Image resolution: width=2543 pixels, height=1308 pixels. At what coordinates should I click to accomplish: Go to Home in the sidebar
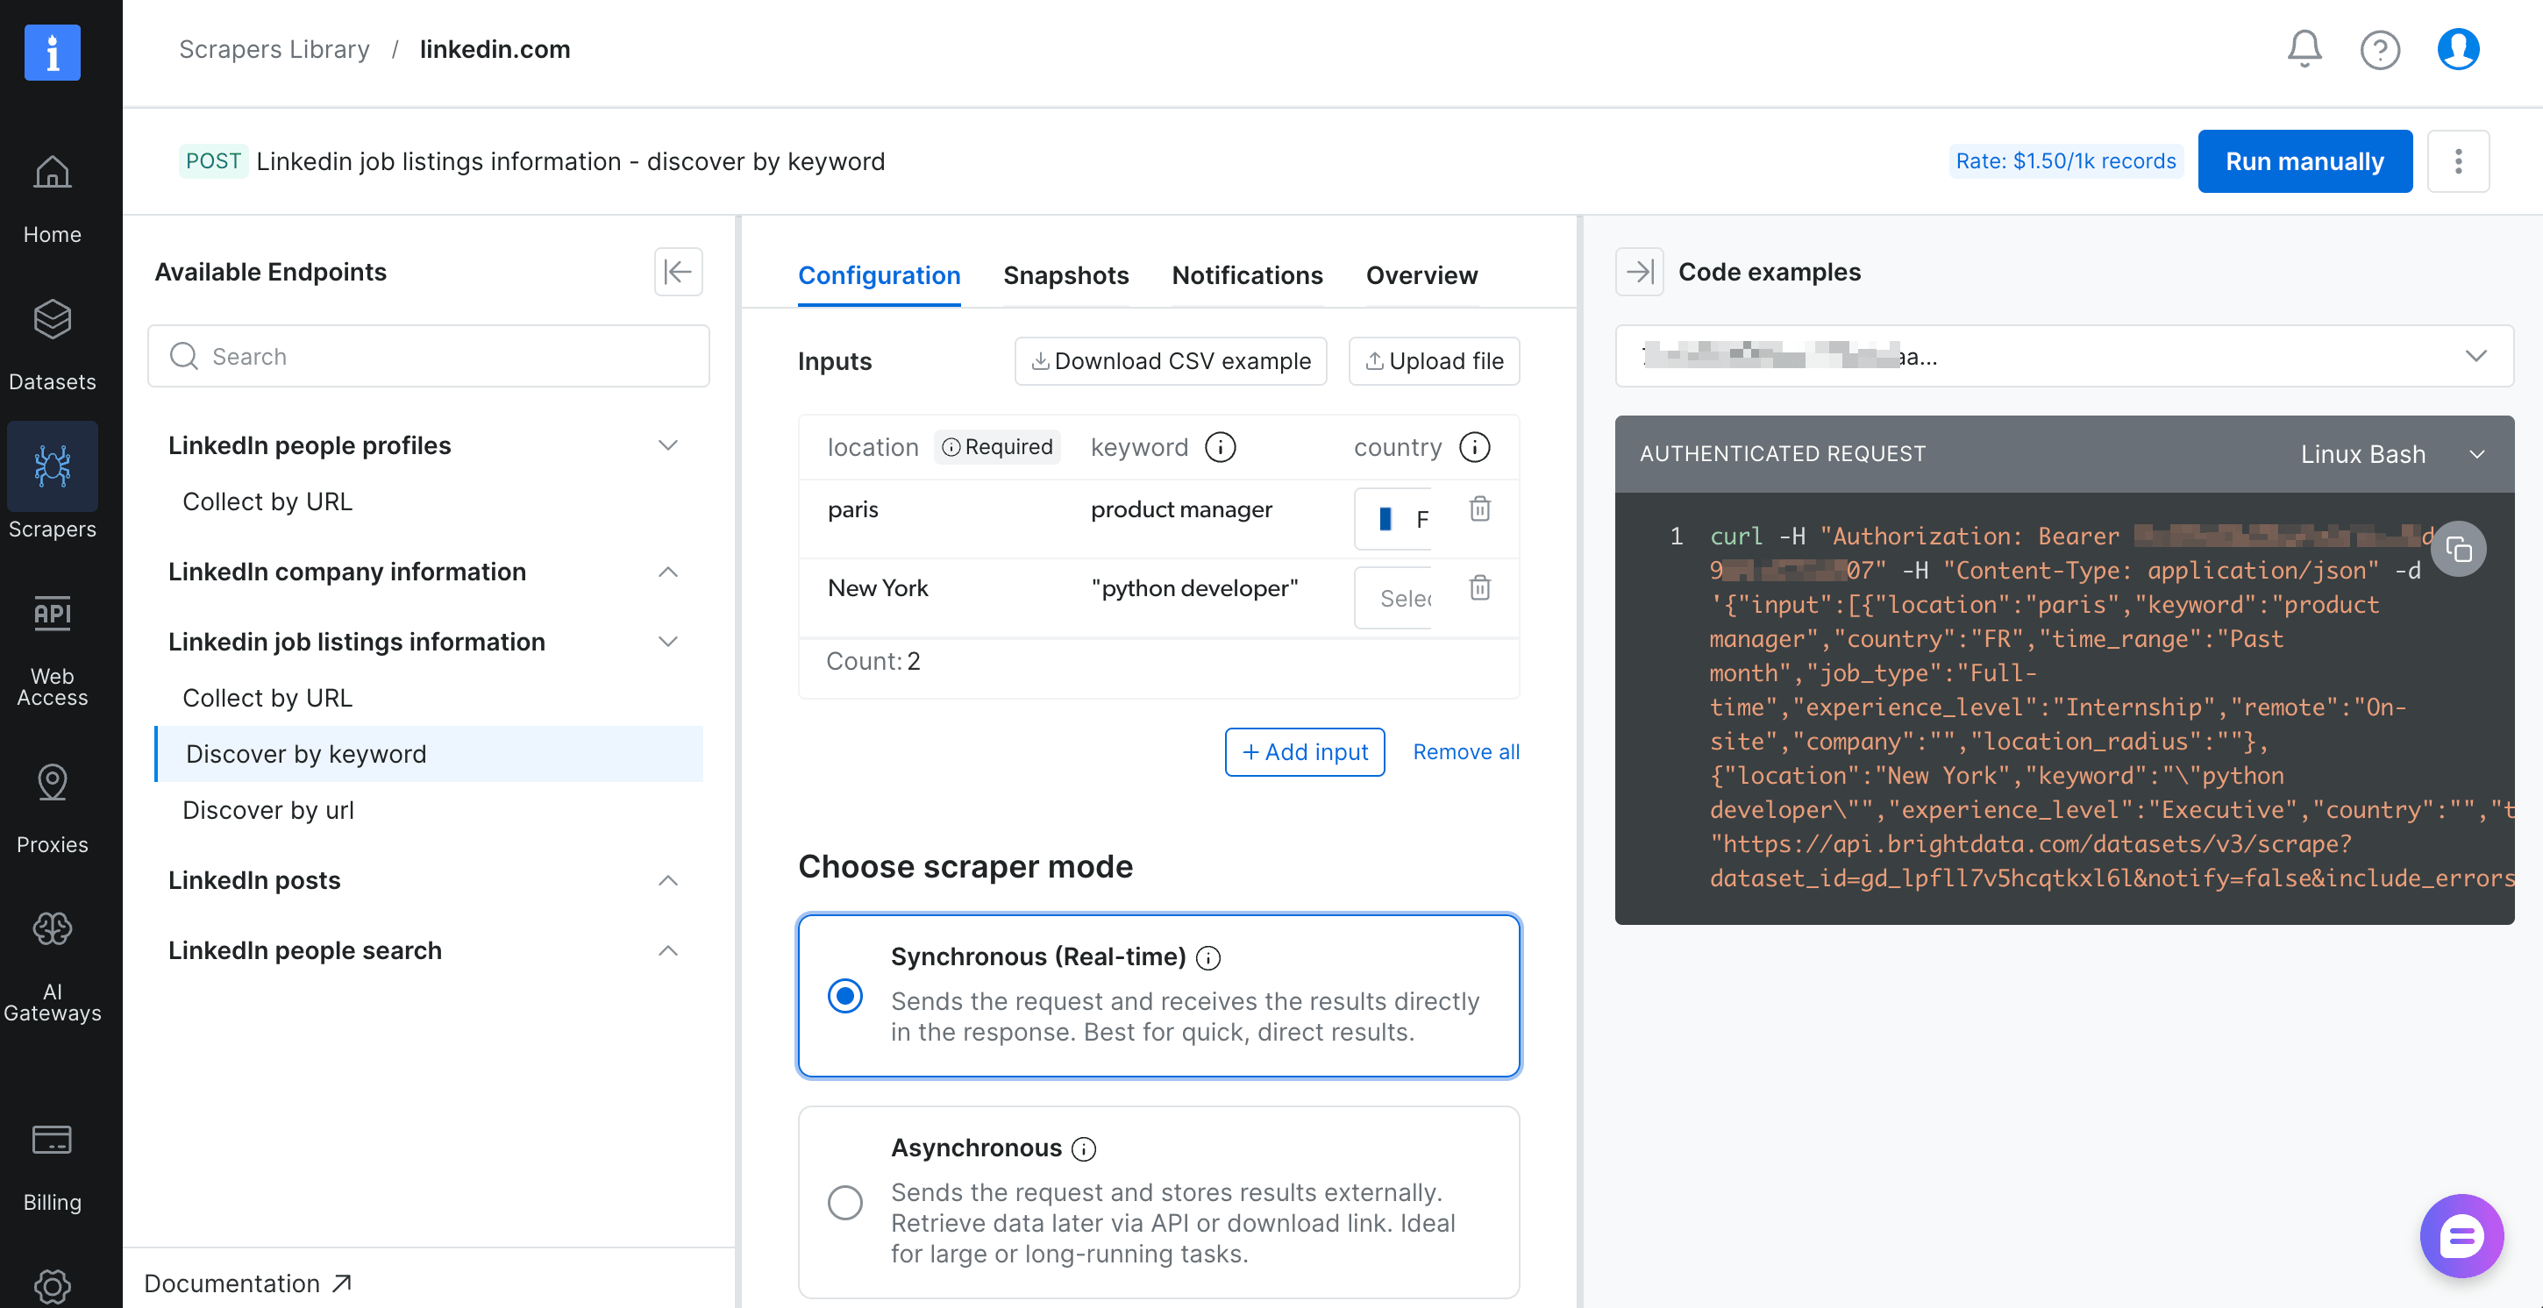[53, 198]
